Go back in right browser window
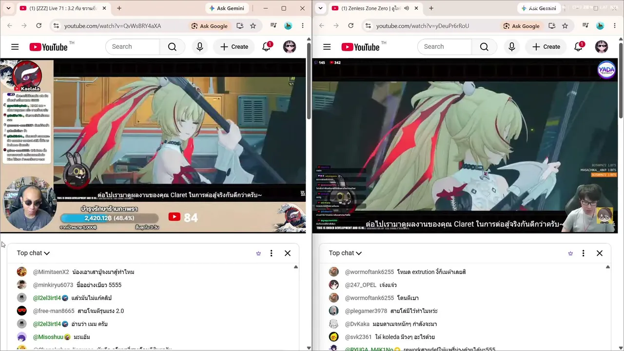624x351 pixels. [x=322, y=26]
